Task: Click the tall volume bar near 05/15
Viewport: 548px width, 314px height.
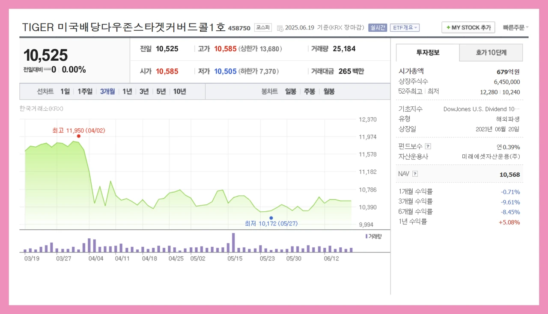Action: pos(233,243)
